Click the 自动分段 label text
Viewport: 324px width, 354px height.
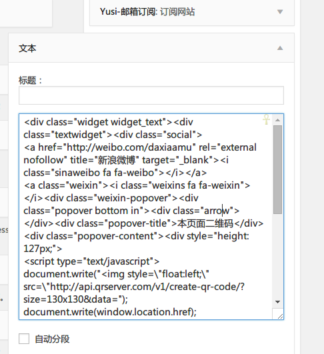(x=52, y=339)
